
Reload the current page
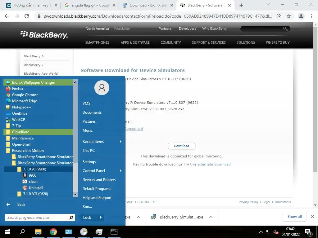coord(27,16)
